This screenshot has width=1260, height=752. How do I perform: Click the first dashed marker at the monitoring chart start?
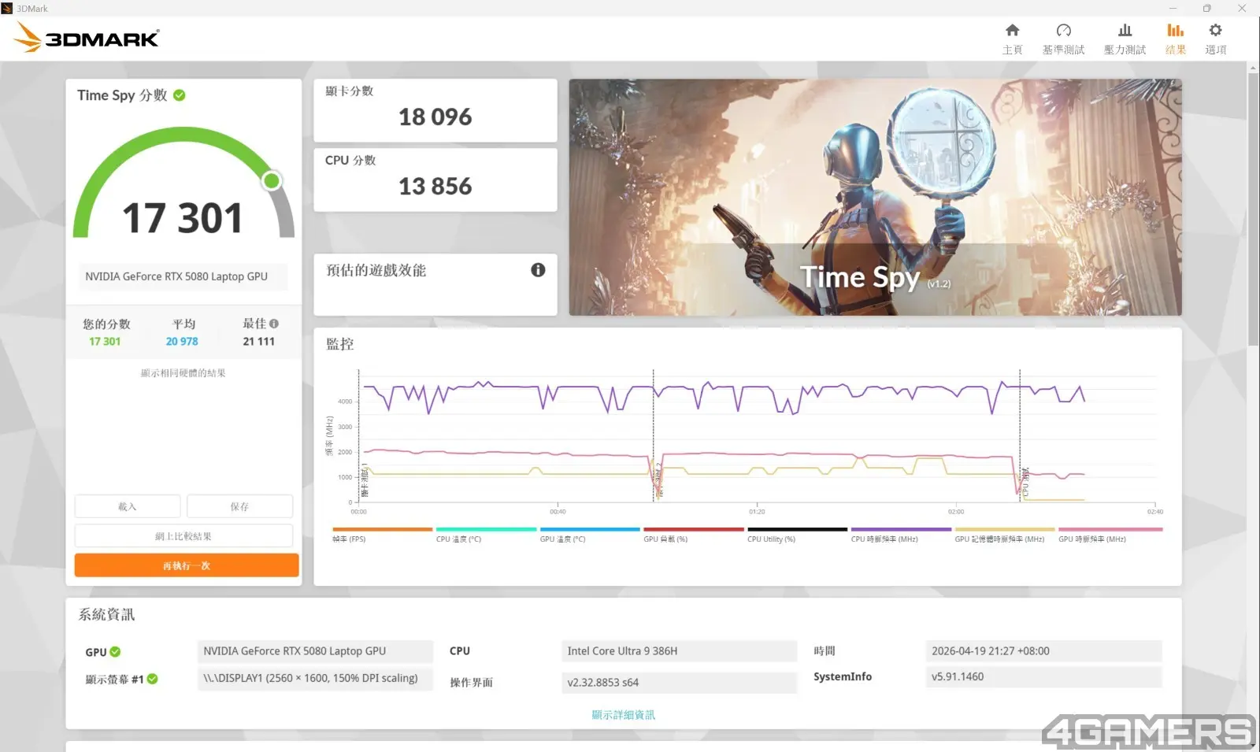[359, 435]
